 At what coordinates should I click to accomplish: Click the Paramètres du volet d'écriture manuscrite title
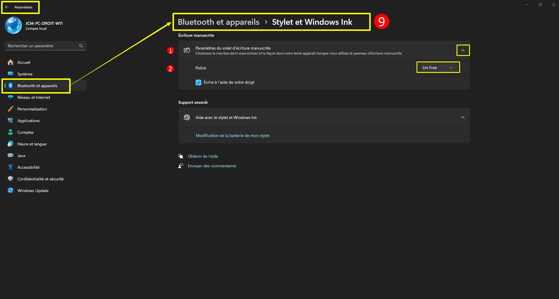coord(233,48)
